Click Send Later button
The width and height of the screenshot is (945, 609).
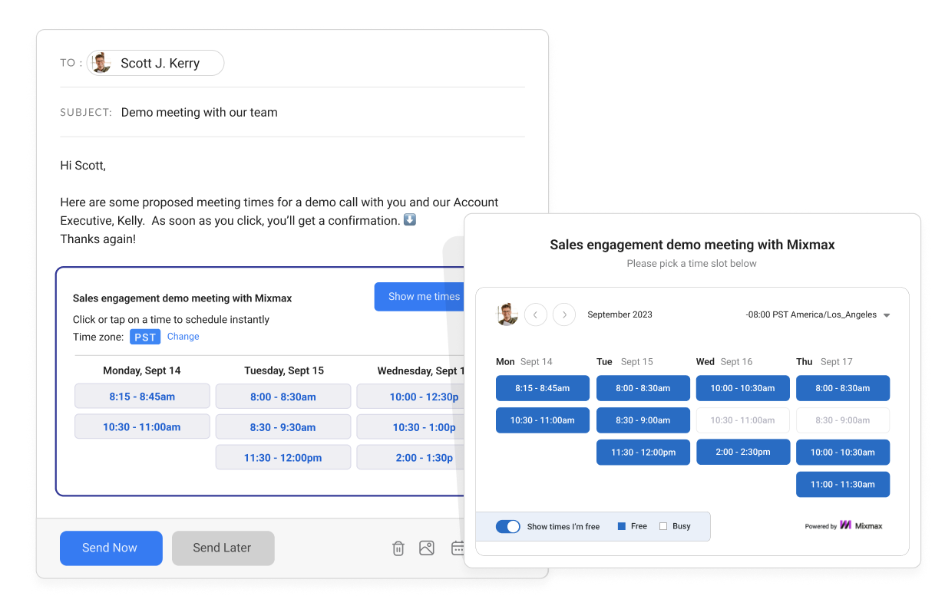point(223,548)
